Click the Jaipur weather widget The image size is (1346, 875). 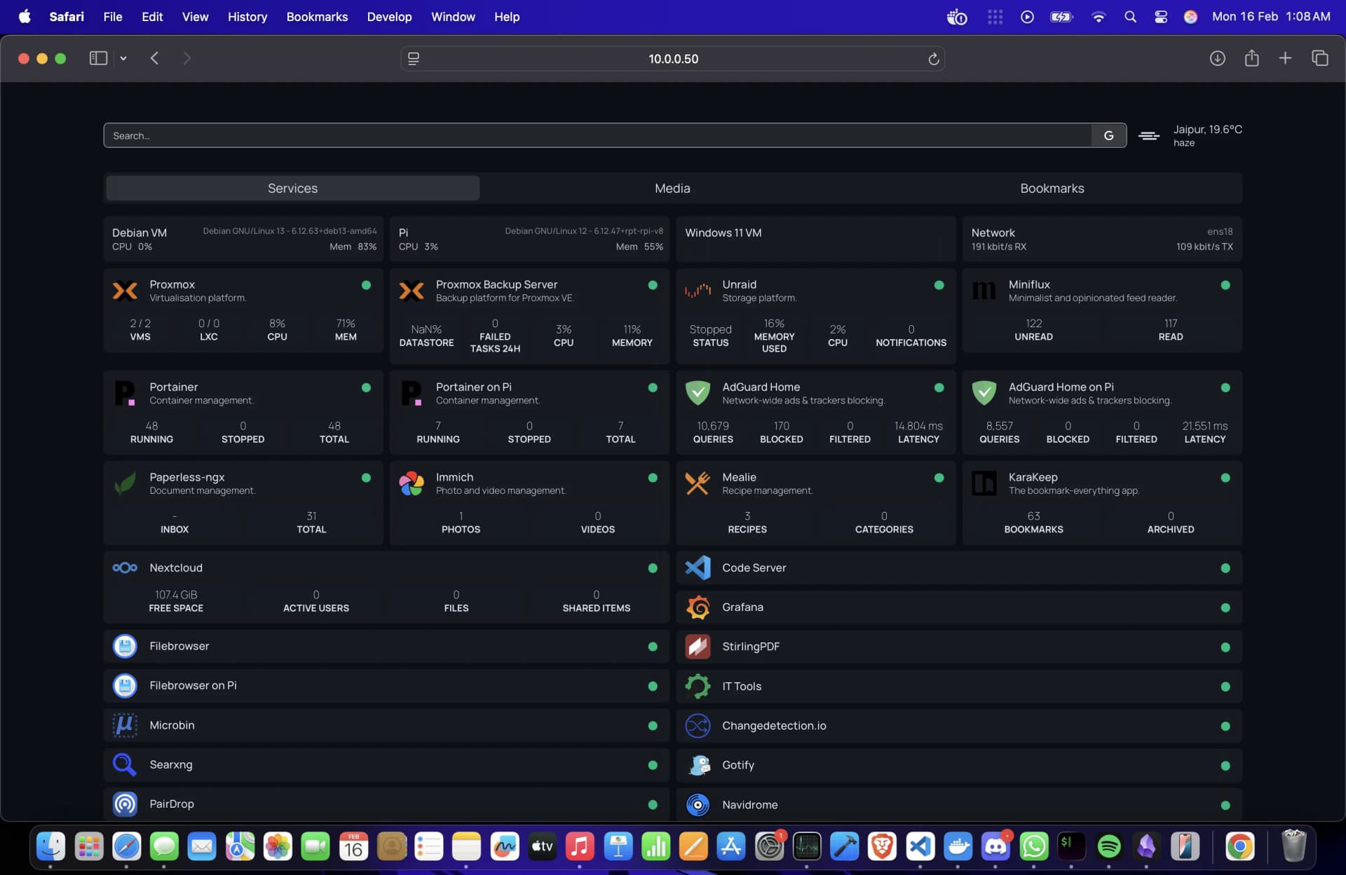[1192, 135]
